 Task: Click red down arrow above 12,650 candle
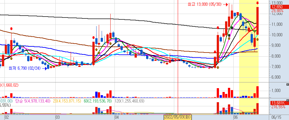257,3
